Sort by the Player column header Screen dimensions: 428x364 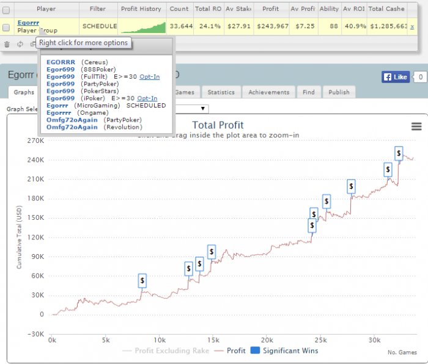pos(46,9)
